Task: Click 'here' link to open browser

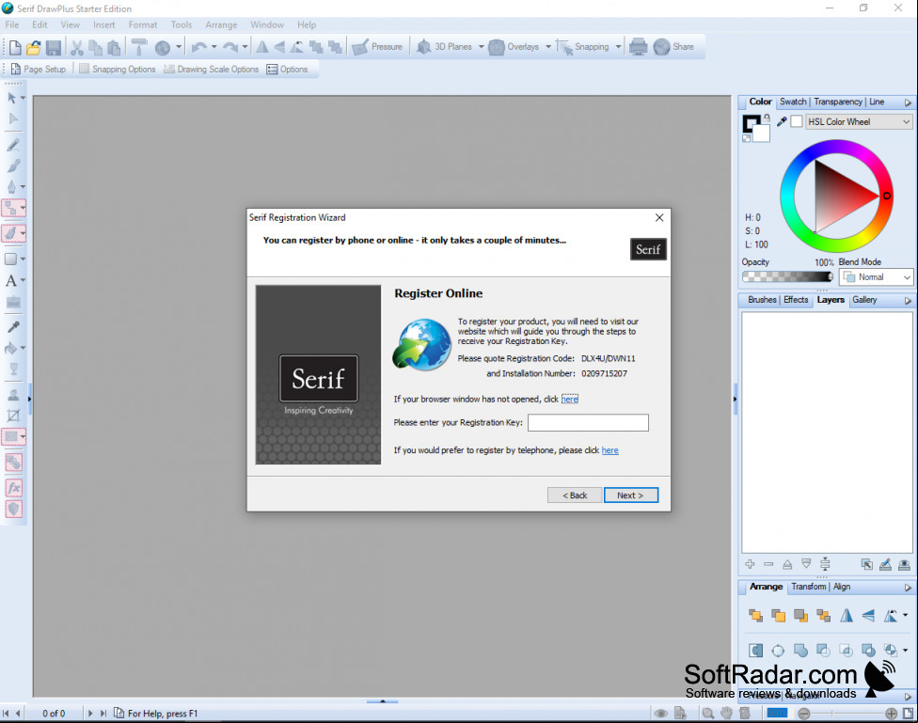Action: (x=570, y=400)
